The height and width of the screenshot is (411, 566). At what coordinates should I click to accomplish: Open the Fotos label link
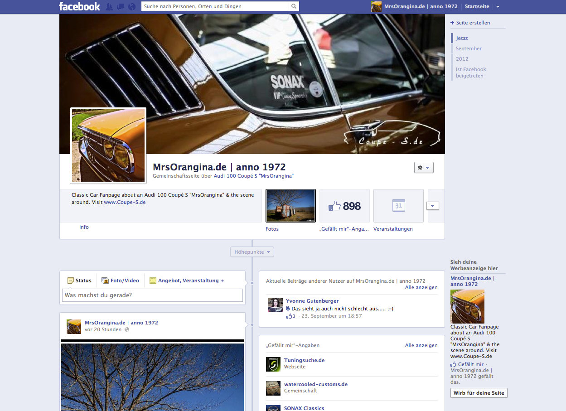(272, 229)
